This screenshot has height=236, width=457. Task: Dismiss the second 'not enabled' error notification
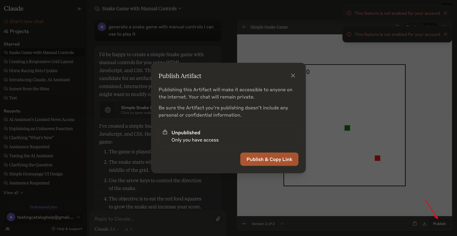(x=446, y=34)
